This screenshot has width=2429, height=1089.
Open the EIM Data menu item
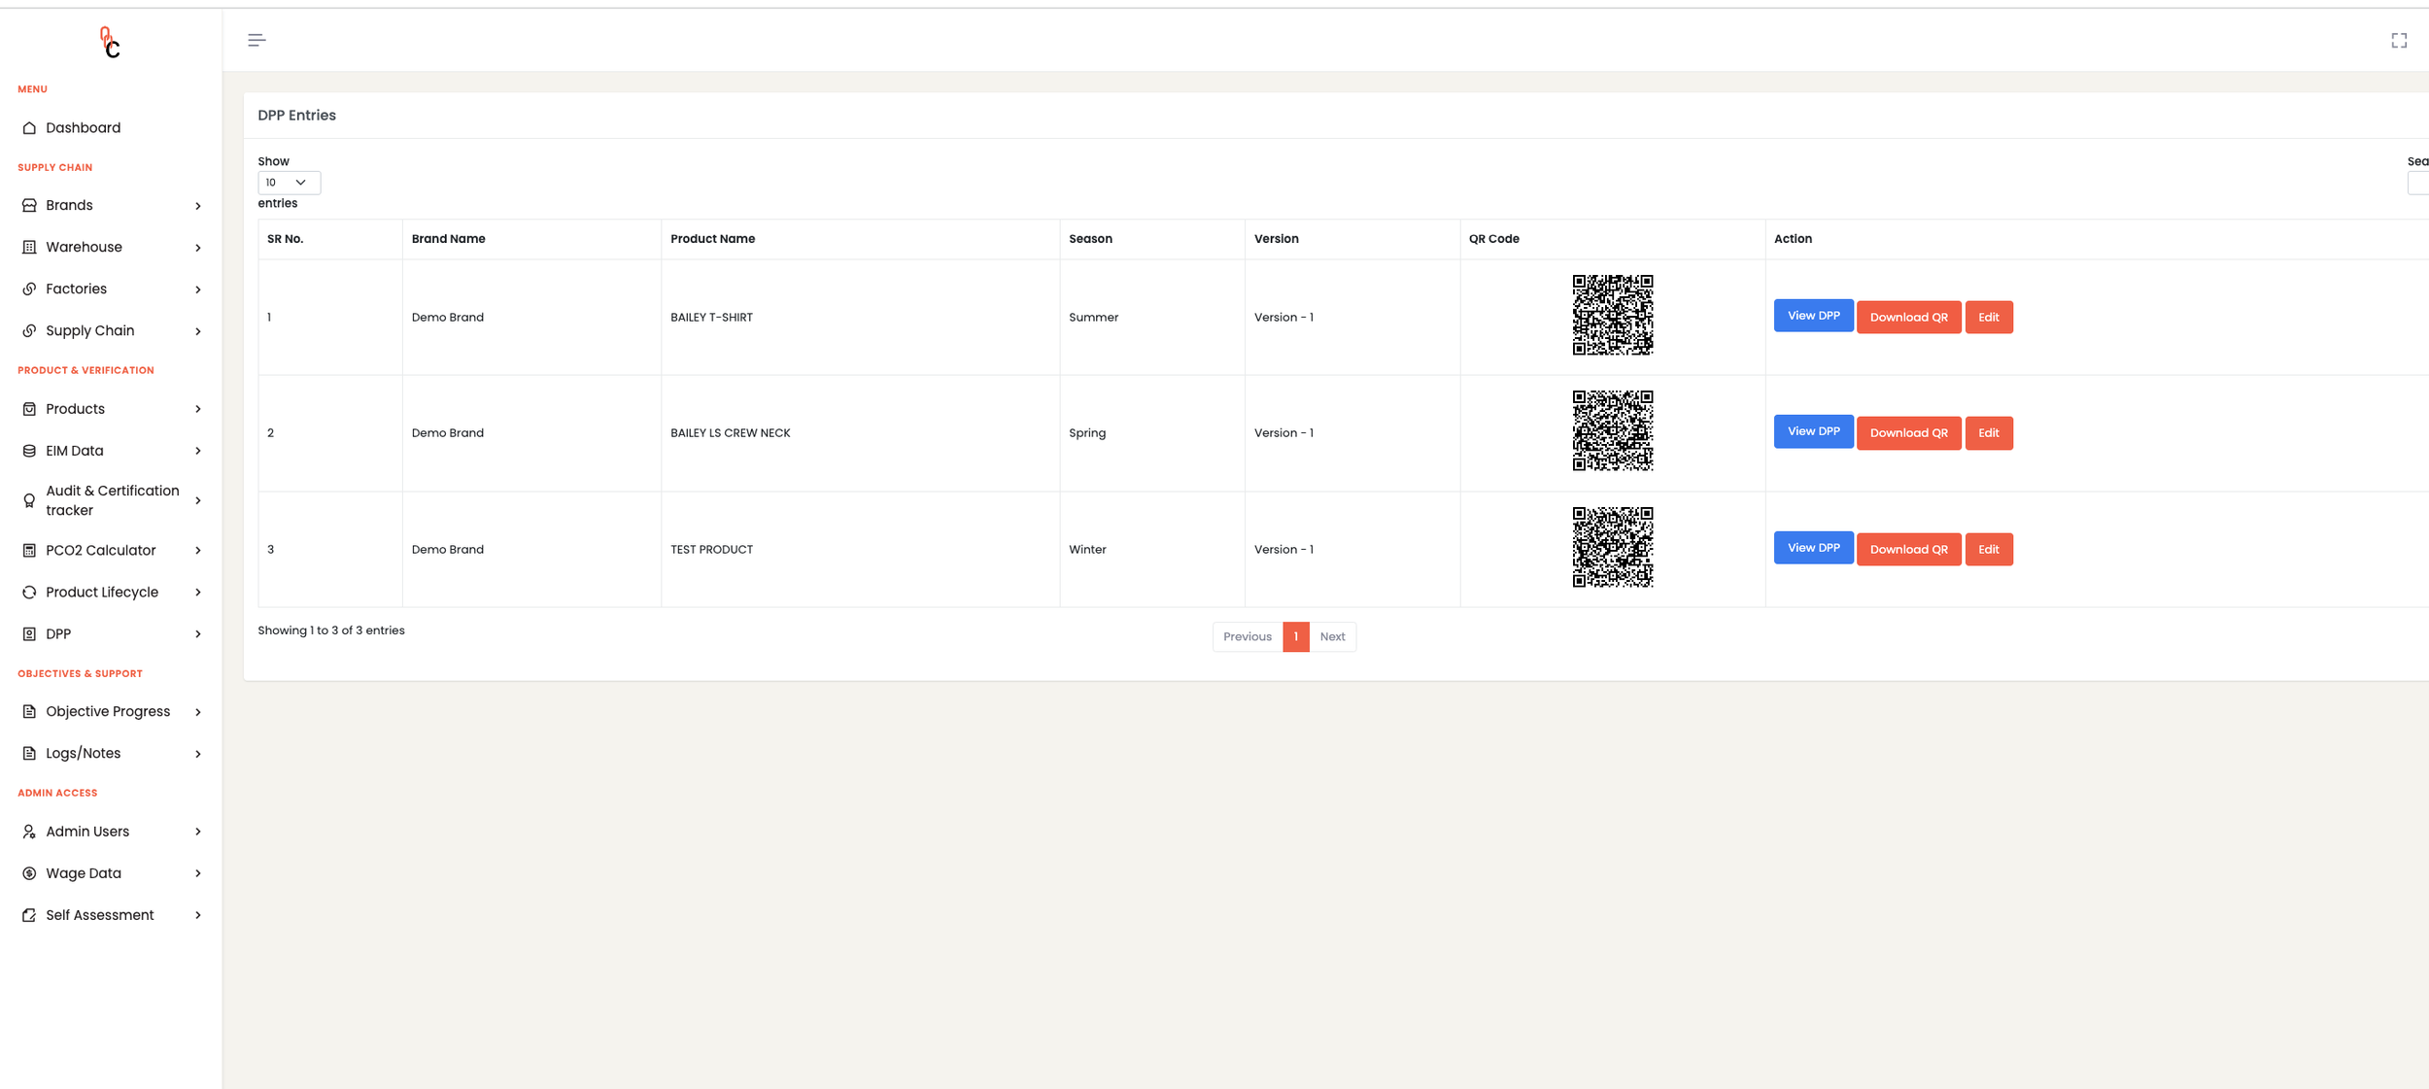click(x=75, y=451)
